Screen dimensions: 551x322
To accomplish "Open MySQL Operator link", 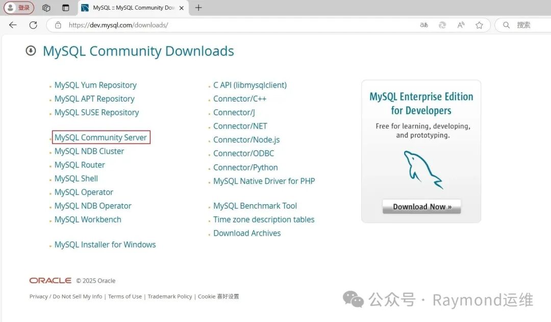I will [84, 192].
